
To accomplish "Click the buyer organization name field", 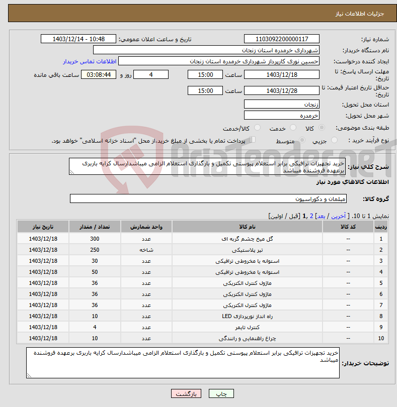I will 206,50.
